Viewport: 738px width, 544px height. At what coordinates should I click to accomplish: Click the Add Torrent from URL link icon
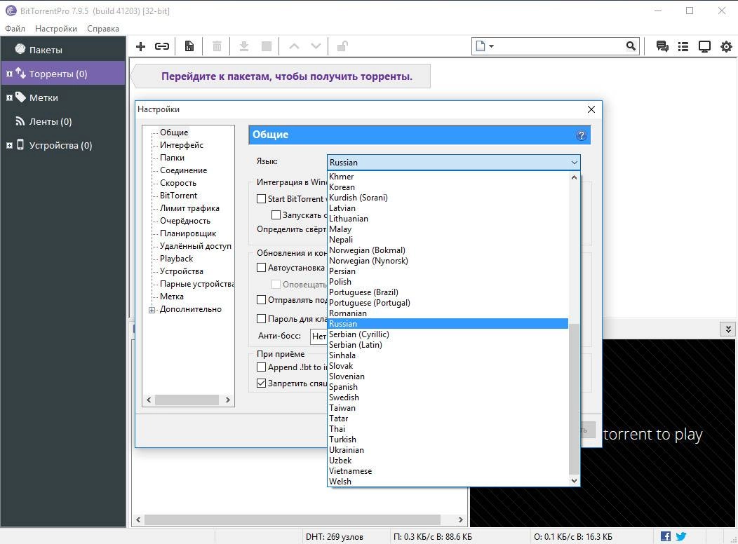tap(162, 46)
